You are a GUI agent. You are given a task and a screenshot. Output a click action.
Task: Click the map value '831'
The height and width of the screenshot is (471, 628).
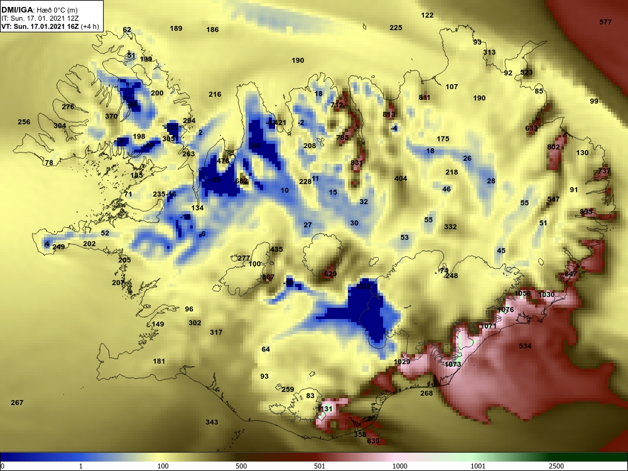tap(357, 163)
